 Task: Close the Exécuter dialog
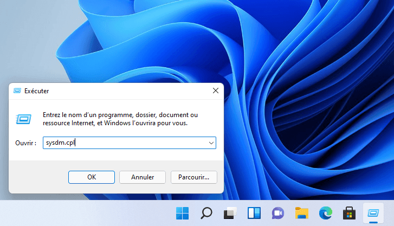pos(216,91)
